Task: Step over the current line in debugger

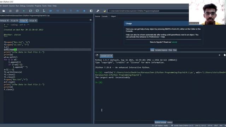Action: tap(58, 11)
